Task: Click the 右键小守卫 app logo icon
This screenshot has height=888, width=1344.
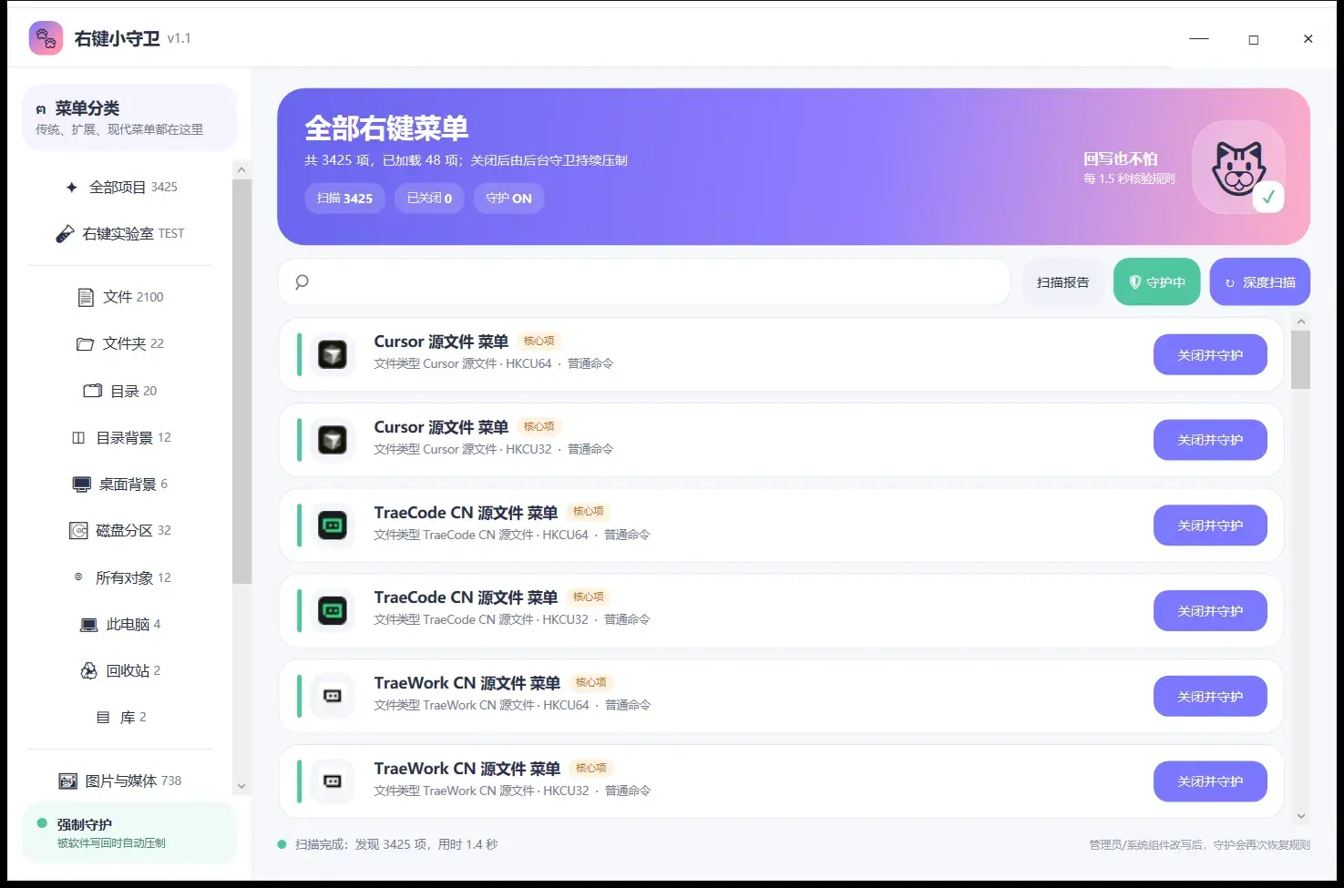Action: point(46,38)
